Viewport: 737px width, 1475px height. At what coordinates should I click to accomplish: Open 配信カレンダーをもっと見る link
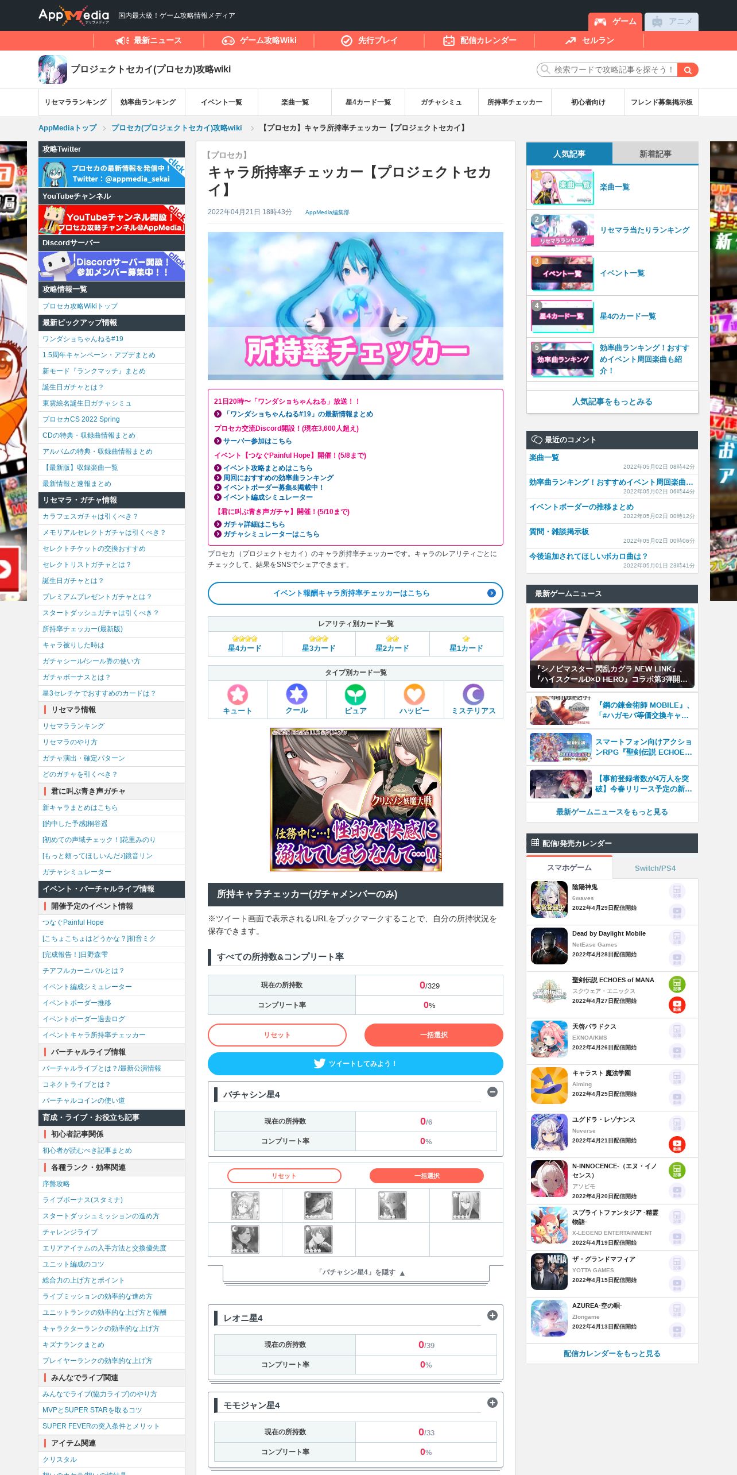(612, 1353)
